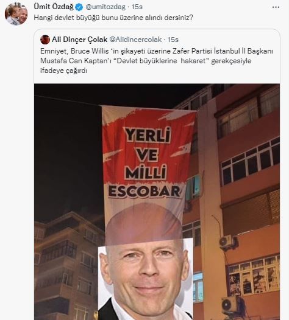Image resolution: width=289 pixels, height=320 pixels.
Task: Click the Ali Dinçer Çolak display name
Action: (x=79, y=40)
